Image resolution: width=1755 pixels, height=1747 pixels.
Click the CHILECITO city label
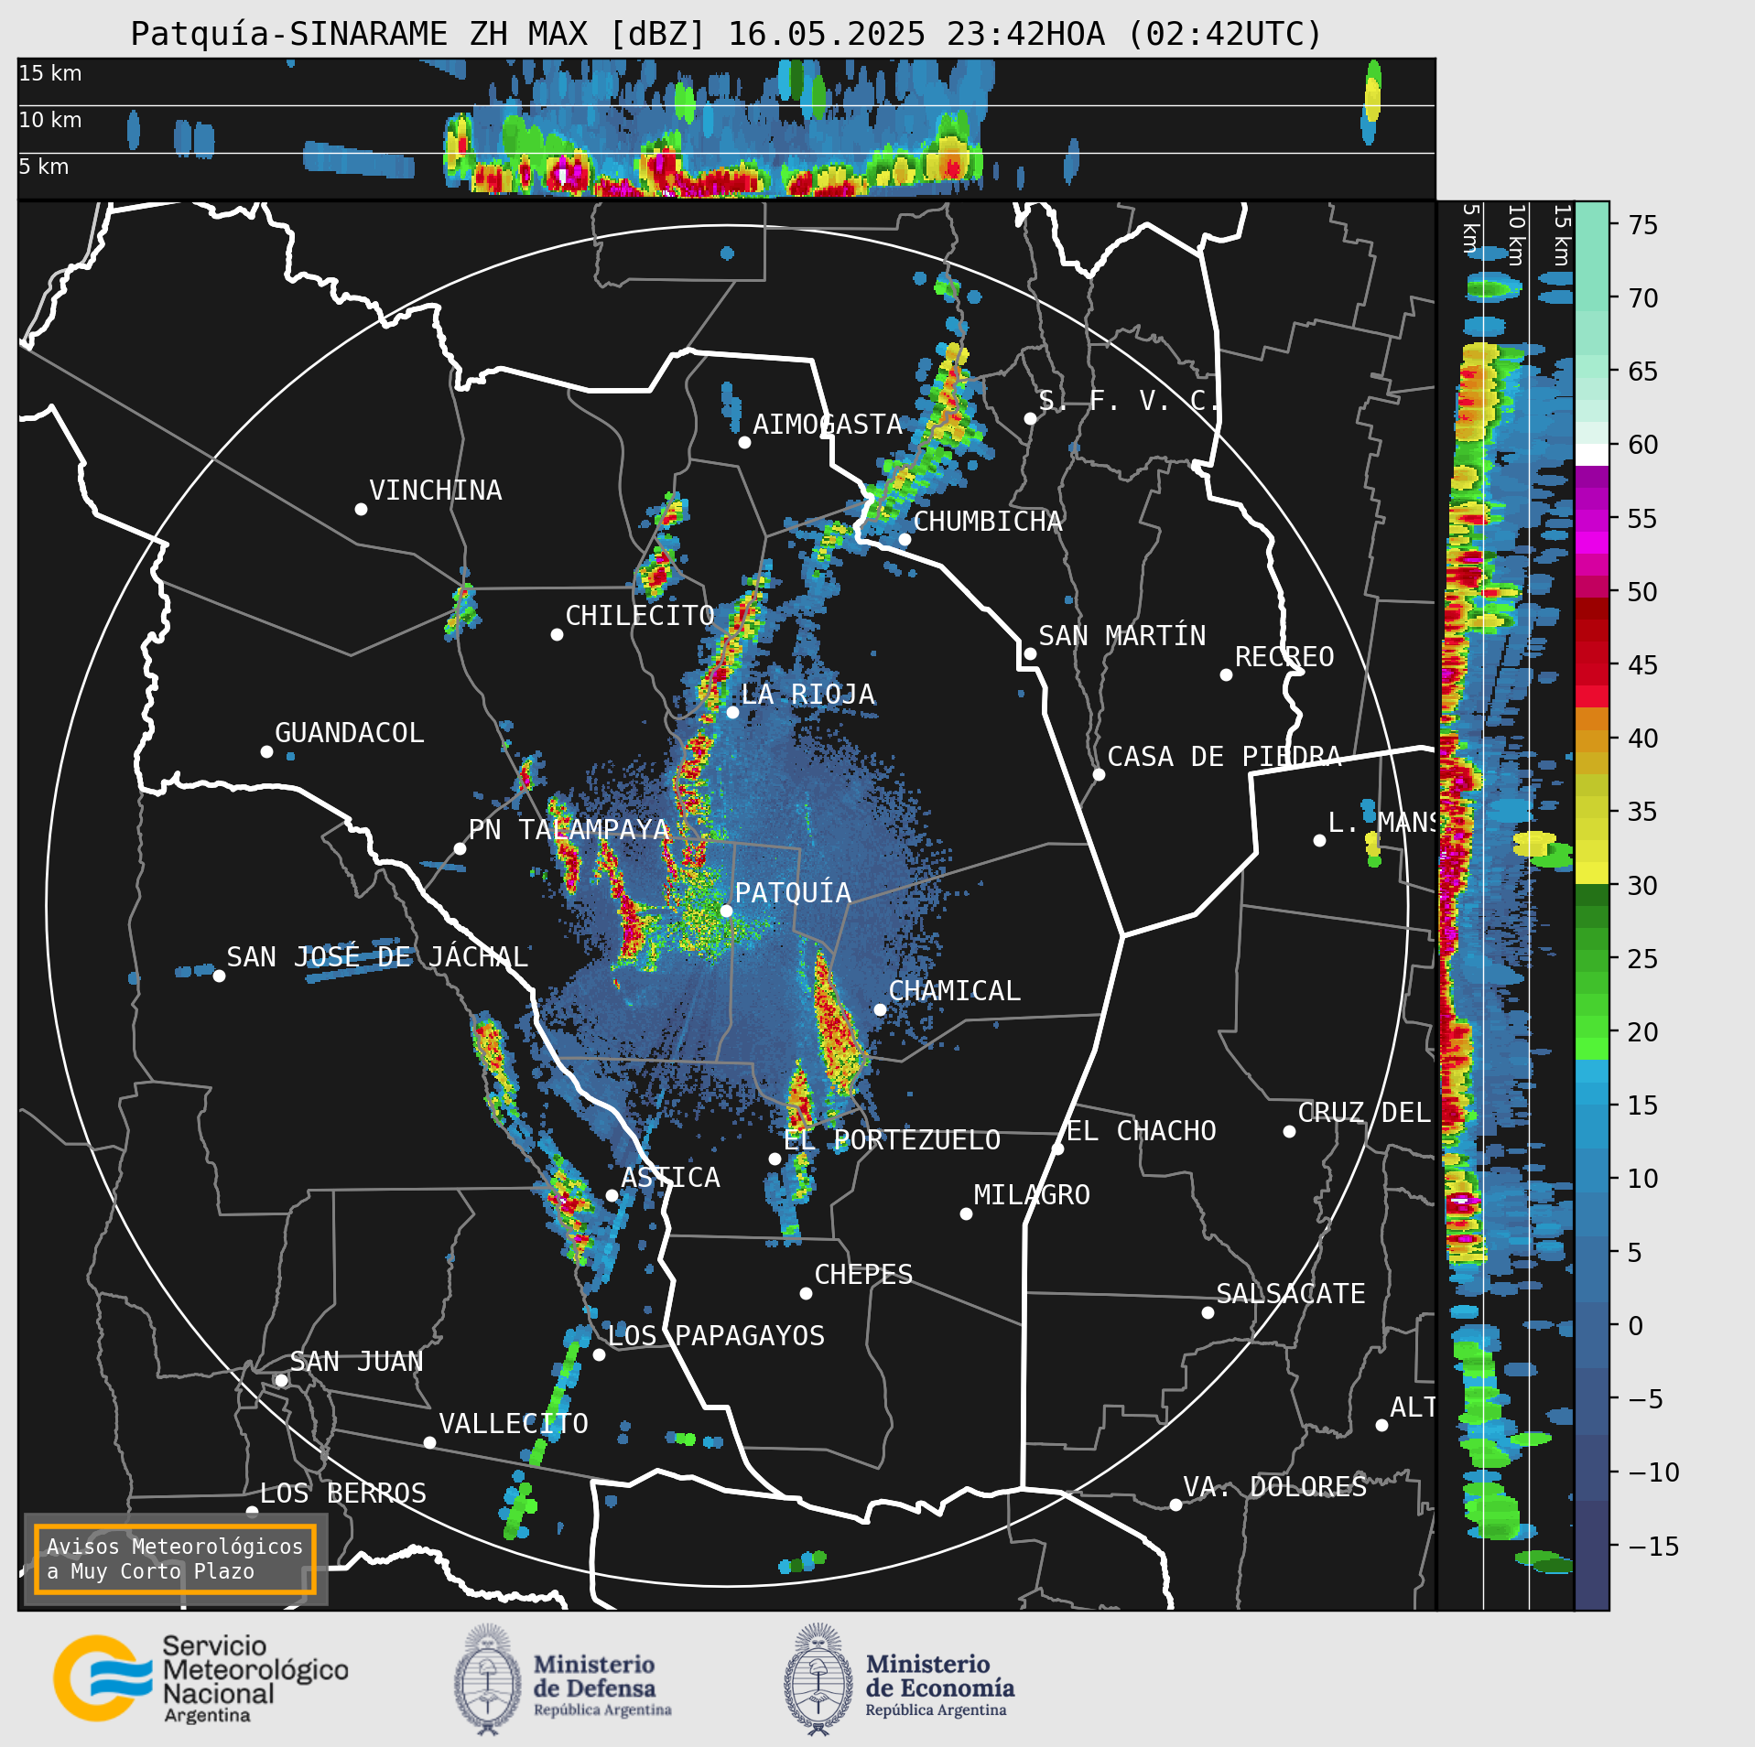coord(639,615)
